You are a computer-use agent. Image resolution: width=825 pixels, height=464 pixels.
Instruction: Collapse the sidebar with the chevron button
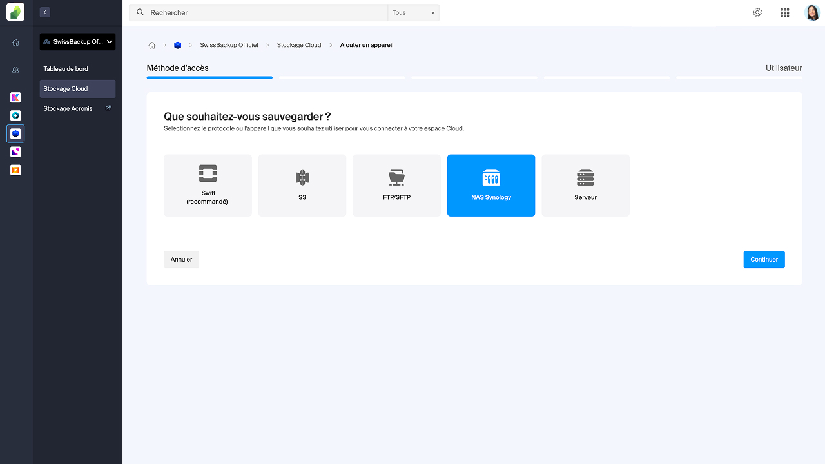pyautogui.click(x=44, y=12)
